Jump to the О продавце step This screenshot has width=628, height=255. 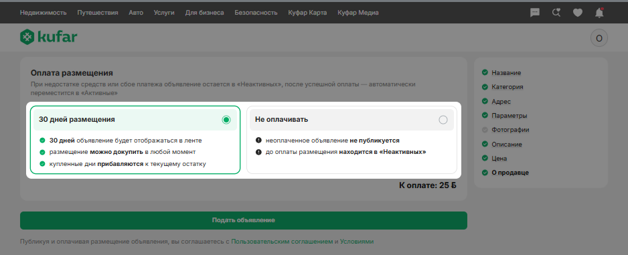510,173
